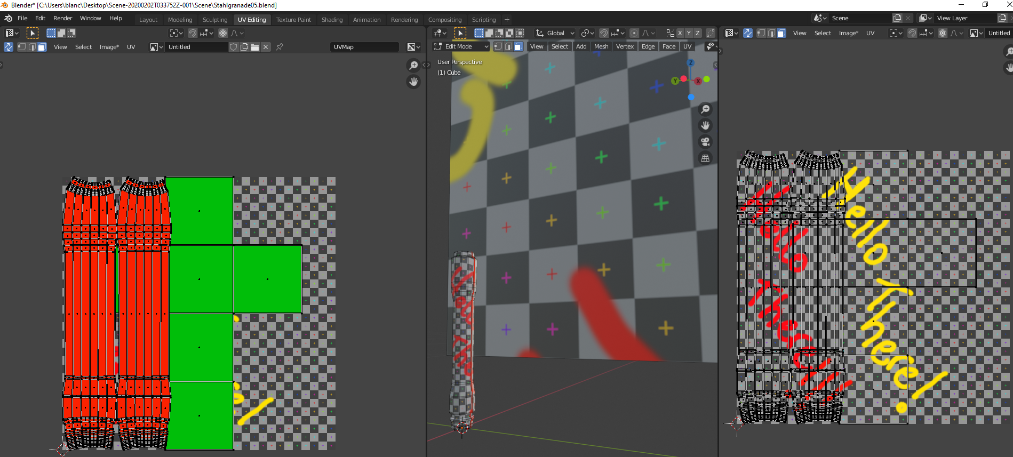The height and width of the screenshot is (457, 1013).
Task: Switch to face select mode in 3D viewport
Action: tap(519, 46)
